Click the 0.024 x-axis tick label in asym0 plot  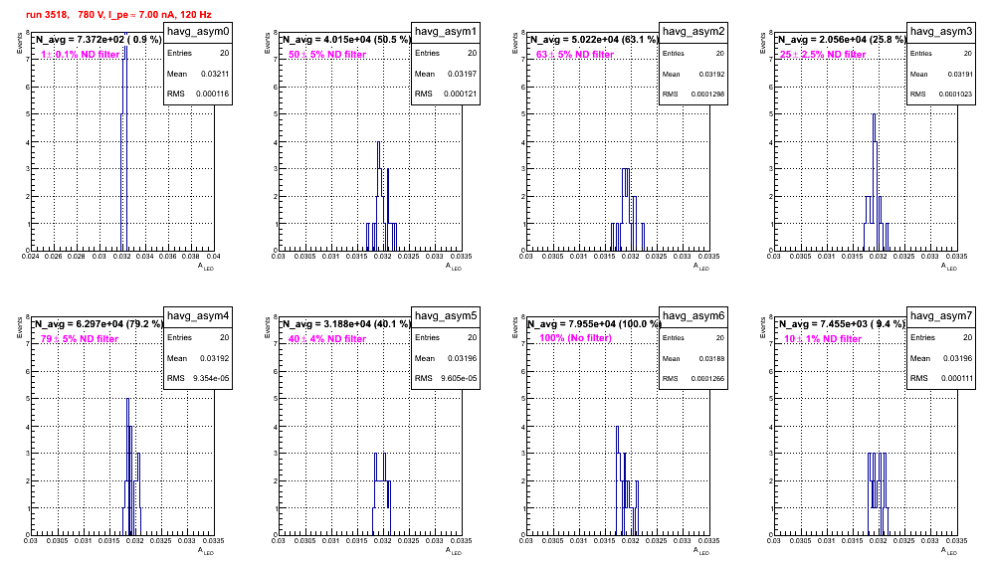point(30,256)
